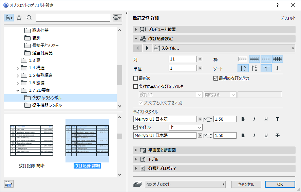
Task: Open the スタイル... menu bar
Action: pyautogui.click(x=224, y=48)
